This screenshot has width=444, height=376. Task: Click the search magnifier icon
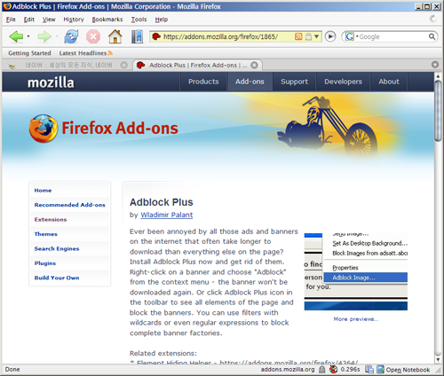point(432,36)
